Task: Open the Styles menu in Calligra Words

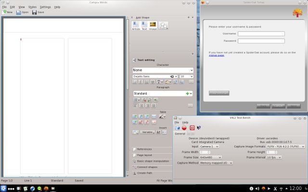Action: coord(32,7)
